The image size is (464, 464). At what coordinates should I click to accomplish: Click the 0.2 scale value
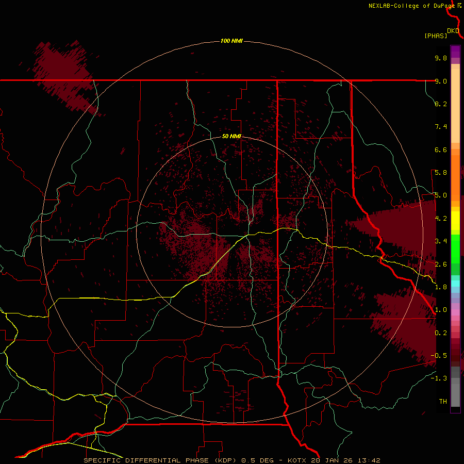(x=441, y=333)
